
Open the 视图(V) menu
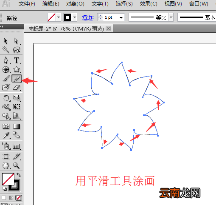[173, 4]
